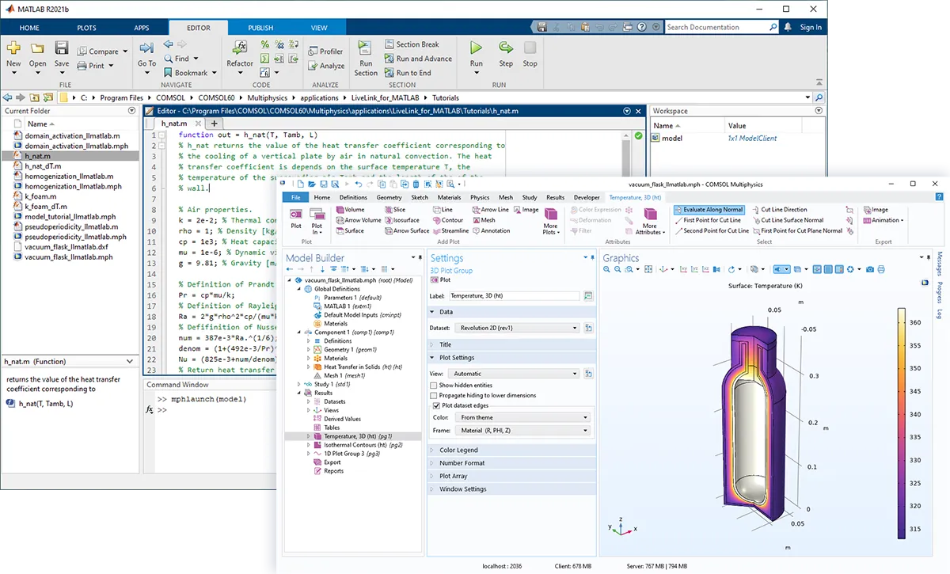Expand the Color Legend section
The width and height of the screenshot is (950, 574).
pyautogui.click(x=458, y=450)
